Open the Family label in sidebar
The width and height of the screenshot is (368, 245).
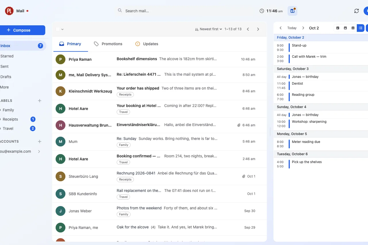18,110
